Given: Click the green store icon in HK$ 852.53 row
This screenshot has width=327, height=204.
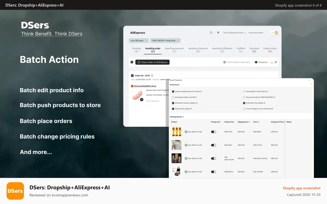Looking at the screenshot, I should coord(186,172).
